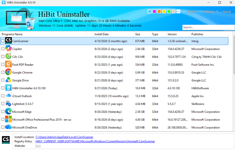Select the yellow theme color swatch
The height and width of the screenshot is (150, 235).
pos(164,11)
